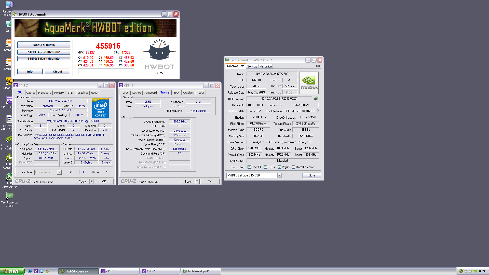
Task: Click Tools button in right CPU-Z window
Action: (188, 181)
